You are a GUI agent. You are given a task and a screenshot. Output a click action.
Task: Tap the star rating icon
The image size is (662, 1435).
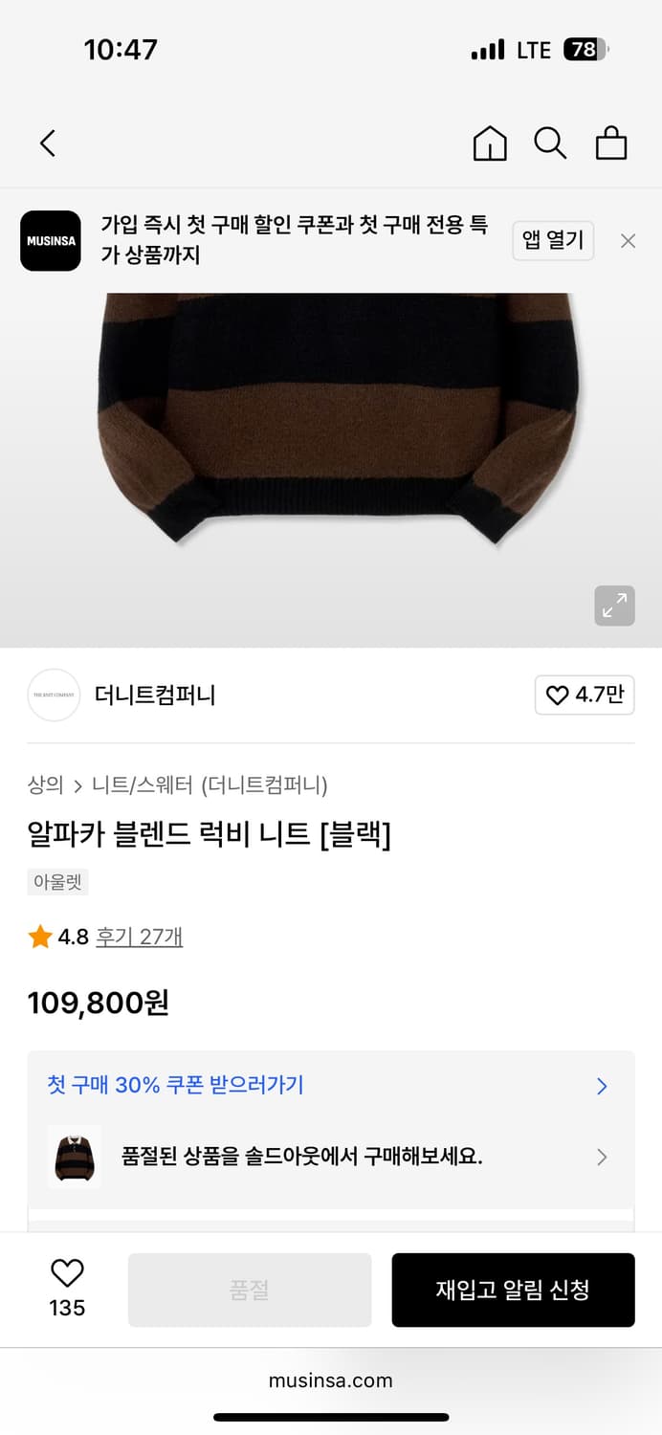pyautogui.click(x=39, y=936)
